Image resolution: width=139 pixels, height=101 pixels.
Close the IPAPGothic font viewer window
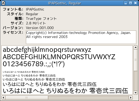[135, 3]
